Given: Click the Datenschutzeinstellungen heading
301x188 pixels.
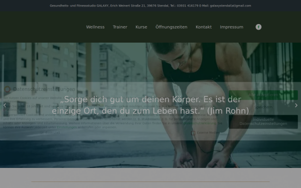Looking at the screenshot, I should click(x=44, y=89).
